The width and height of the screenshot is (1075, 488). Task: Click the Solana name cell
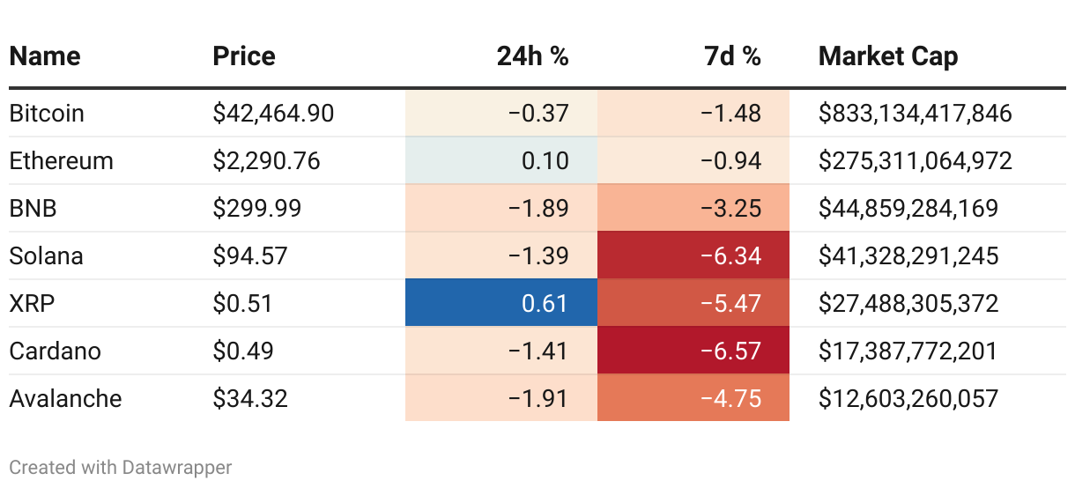[x=47, y=256]
